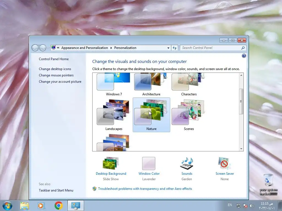282x211 pixels.
Task: Click the help question mark icon
Action: (244, 56)
